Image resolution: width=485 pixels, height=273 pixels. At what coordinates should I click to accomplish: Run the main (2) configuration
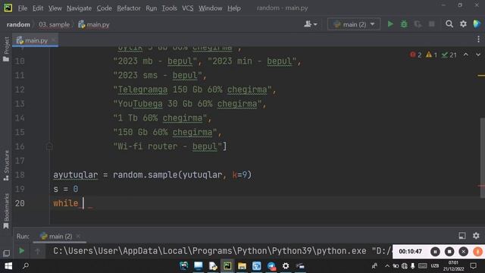[x=390, y=24]
